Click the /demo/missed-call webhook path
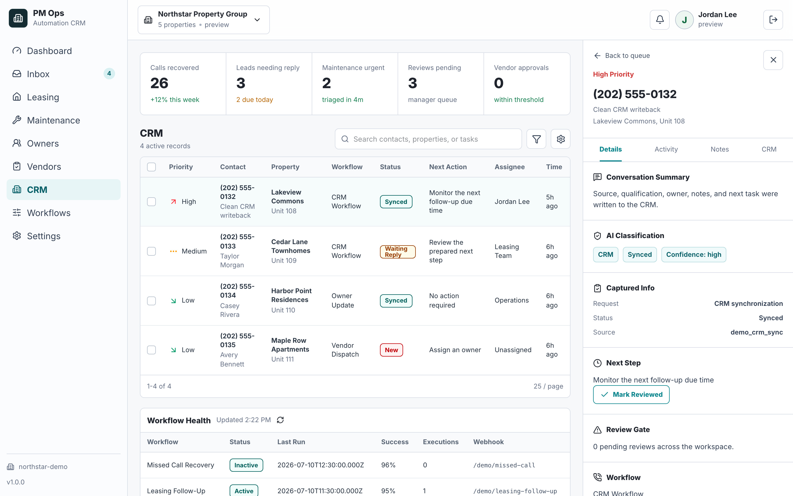Viewport: 793px width, 496px height. coord(504,465)
